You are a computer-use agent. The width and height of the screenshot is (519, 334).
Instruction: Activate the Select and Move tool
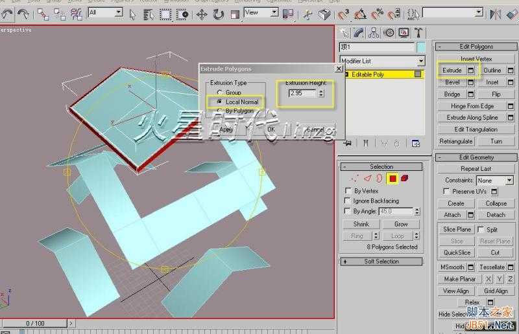(x=202, y=15)
